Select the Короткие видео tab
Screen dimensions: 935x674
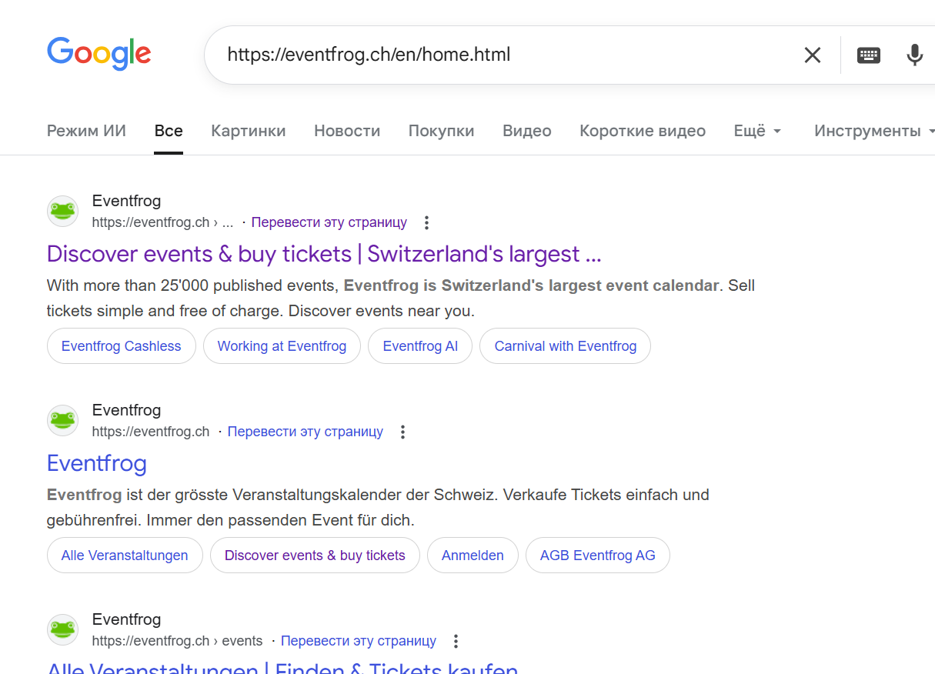pos(642,131)
